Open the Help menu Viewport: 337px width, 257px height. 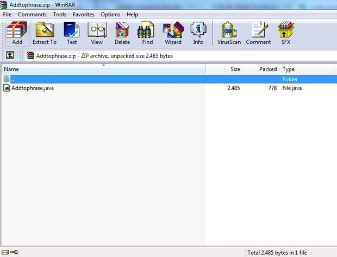coord(132,14)
